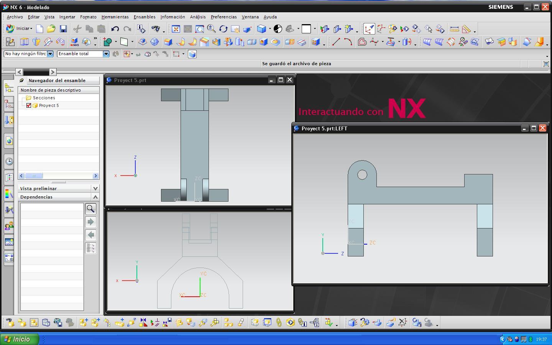Save the part with the floppy disk icon
552x345 pixels.
point(63,29)
